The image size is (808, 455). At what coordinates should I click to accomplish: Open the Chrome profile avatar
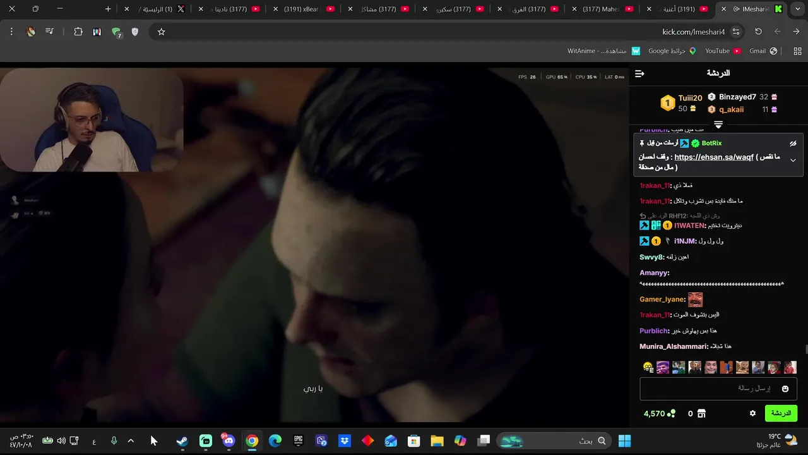point(31,32)
